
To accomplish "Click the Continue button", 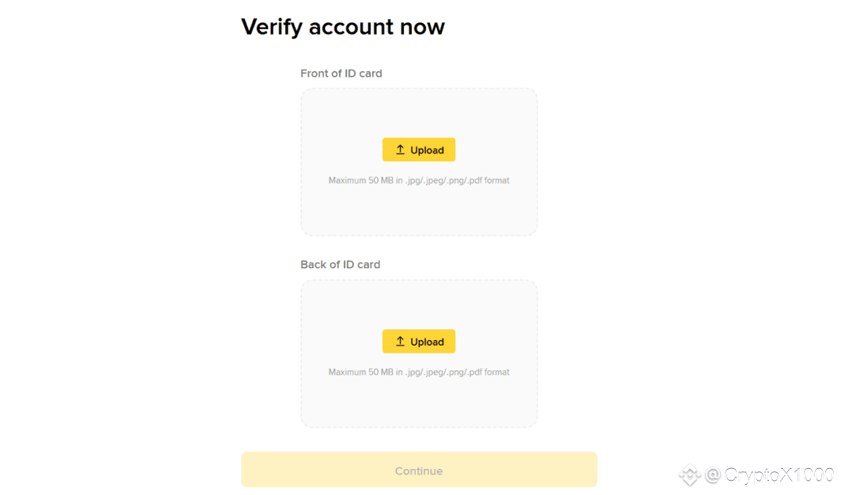I will [x=419, y=470].
